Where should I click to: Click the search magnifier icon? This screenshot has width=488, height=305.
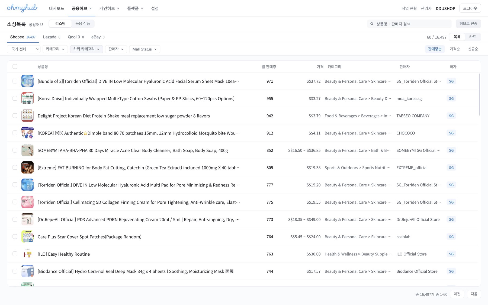pos(372,24)
